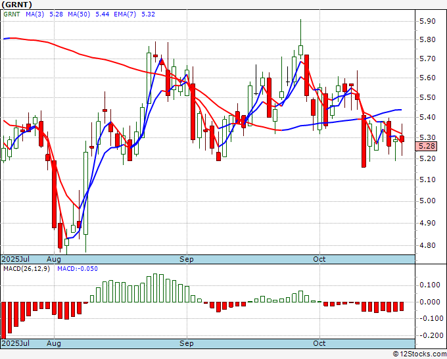Click the Aug label on price chart axis
This screenshot has height=359, width=447.
54,259
